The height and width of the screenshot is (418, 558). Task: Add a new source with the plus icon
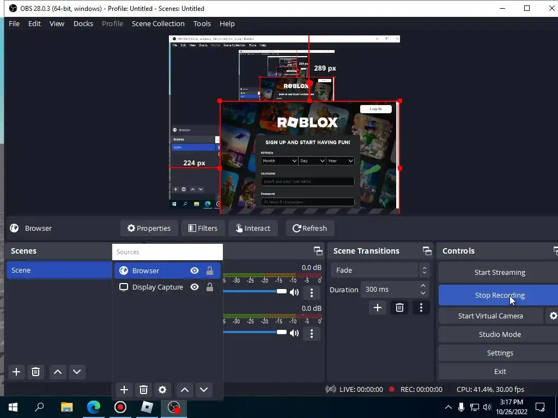124,390
